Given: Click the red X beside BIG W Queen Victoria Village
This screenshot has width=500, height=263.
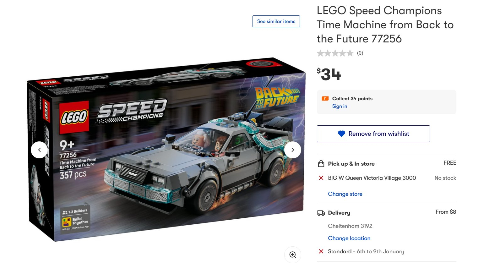Looking at the screenshot, I should click(x=321, y=178).
